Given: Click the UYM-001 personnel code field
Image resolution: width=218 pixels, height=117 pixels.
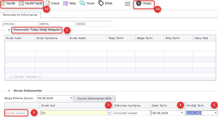Looking at the screenshot, I should [x=20, y=24].
